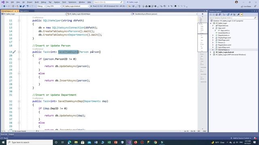259x145 pixels.
Task: Collapse the SaveItemAsync method at line 19
Action: 19,52
